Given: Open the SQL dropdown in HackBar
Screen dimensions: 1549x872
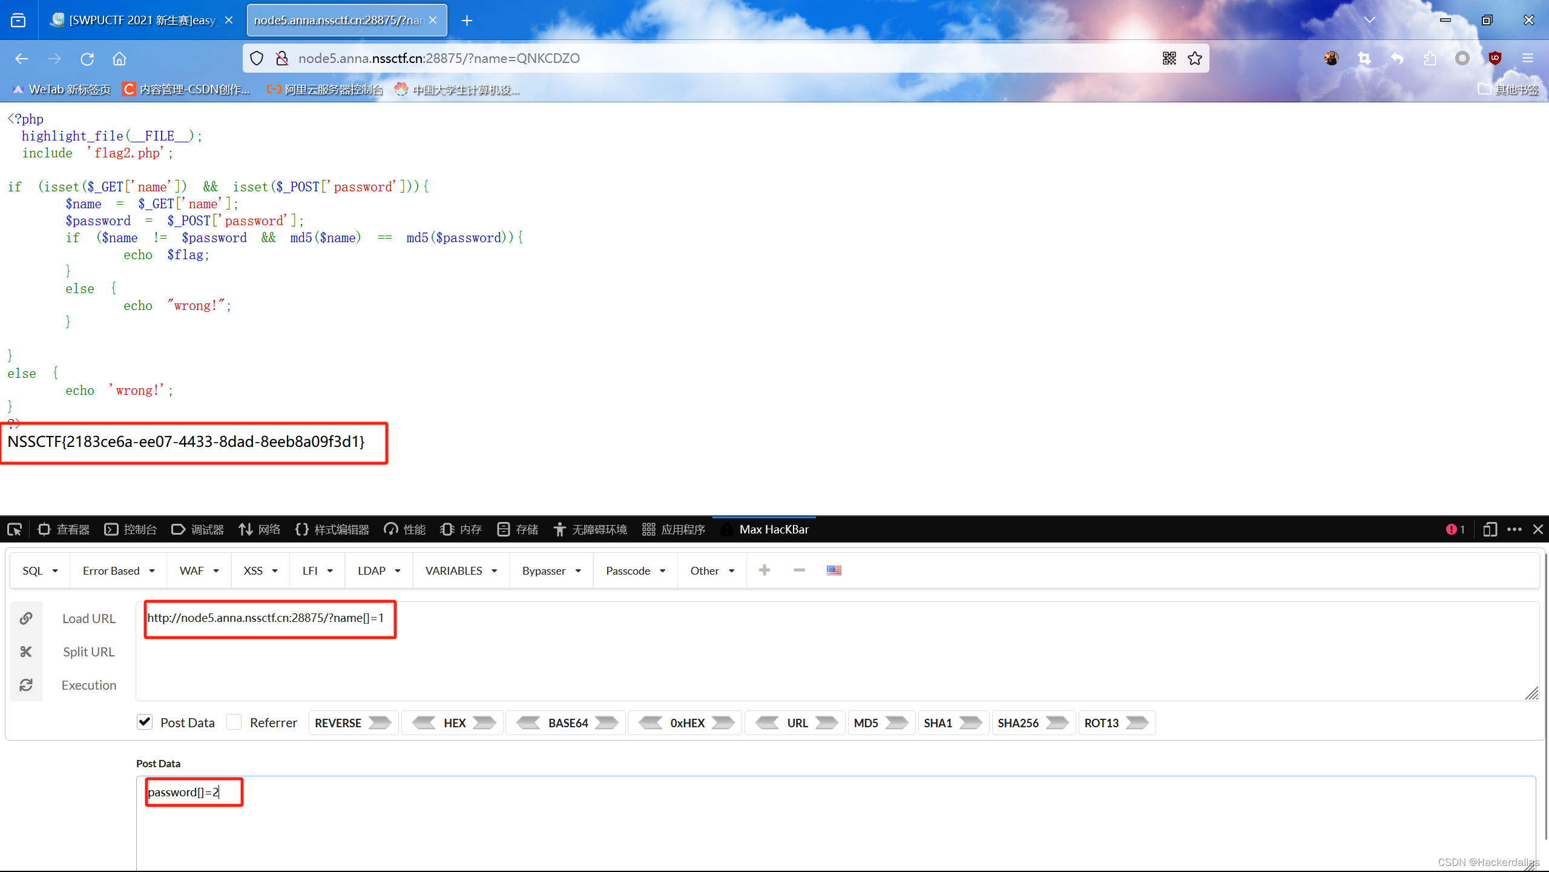Looking at the screenshot, I should click(39, 570).
